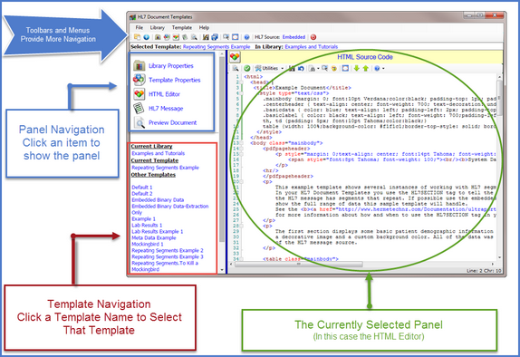The height and width of the screenshot is (357, 520).
Task: Select 'Repeating Segments Example 2' template
Action: tap(168, 250)
